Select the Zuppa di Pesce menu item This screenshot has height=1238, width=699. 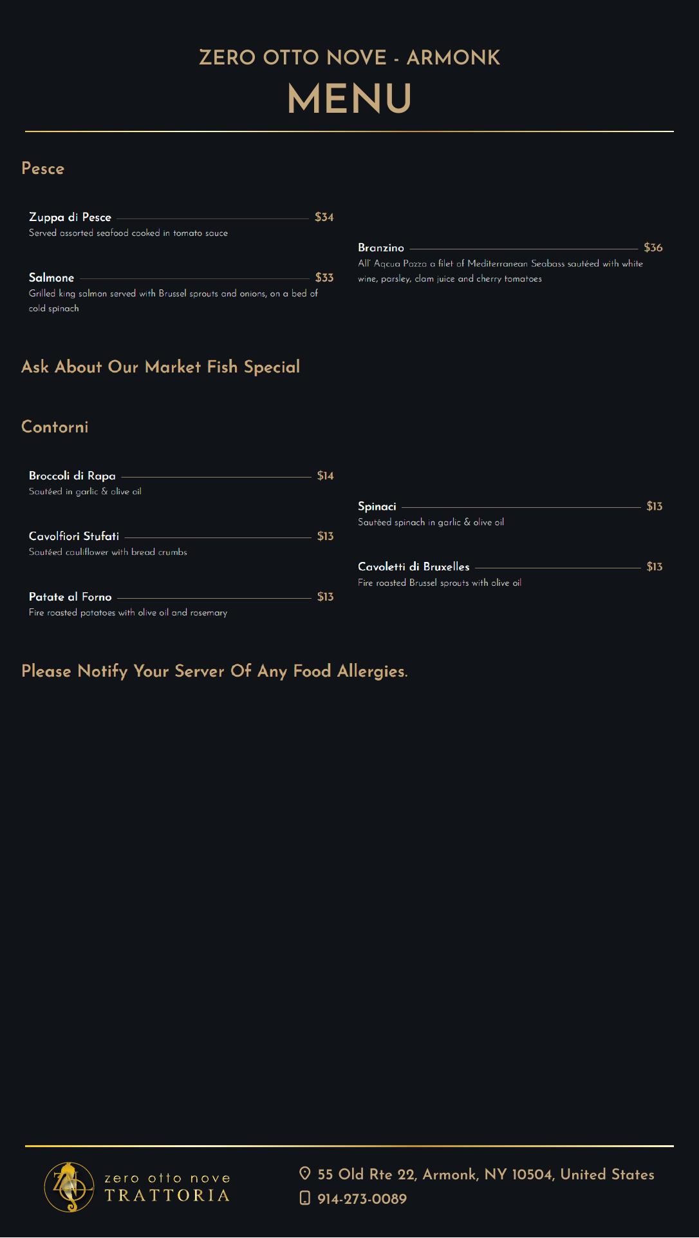click(x=70, y=217)
